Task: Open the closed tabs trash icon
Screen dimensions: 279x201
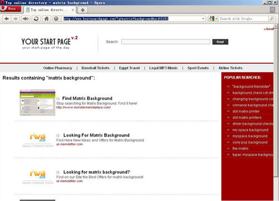Action: [272, 10]
